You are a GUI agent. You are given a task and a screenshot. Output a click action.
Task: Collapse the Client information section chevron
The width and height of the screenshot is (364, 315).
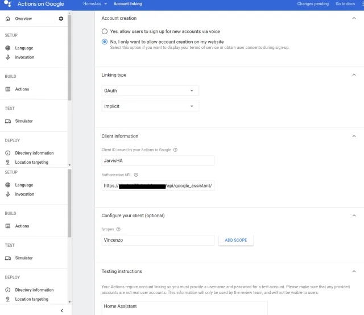[354, 136]
